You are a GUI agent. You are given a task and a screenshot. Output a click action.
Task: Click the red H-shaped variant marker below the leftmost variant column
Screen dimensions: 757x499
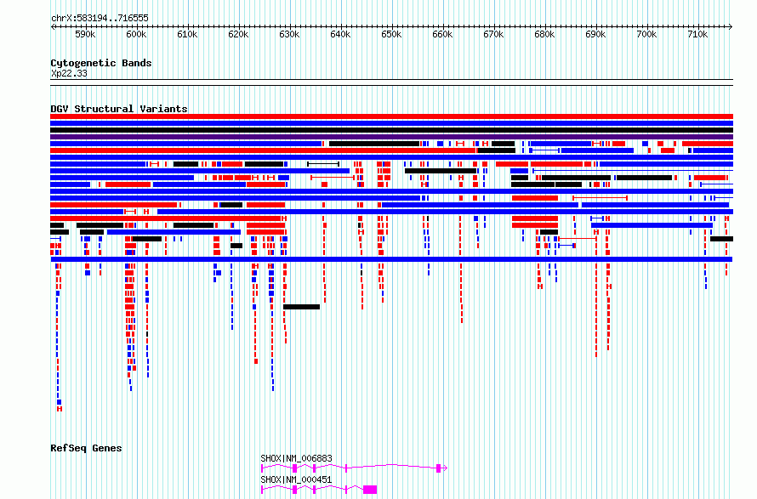click(60, 409)
